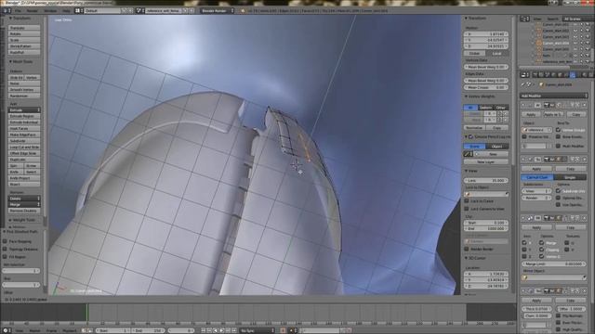This screenshot has width=595, height=334.
Task: Open the Extrude dropdown
Action: (x=24, y=109)
